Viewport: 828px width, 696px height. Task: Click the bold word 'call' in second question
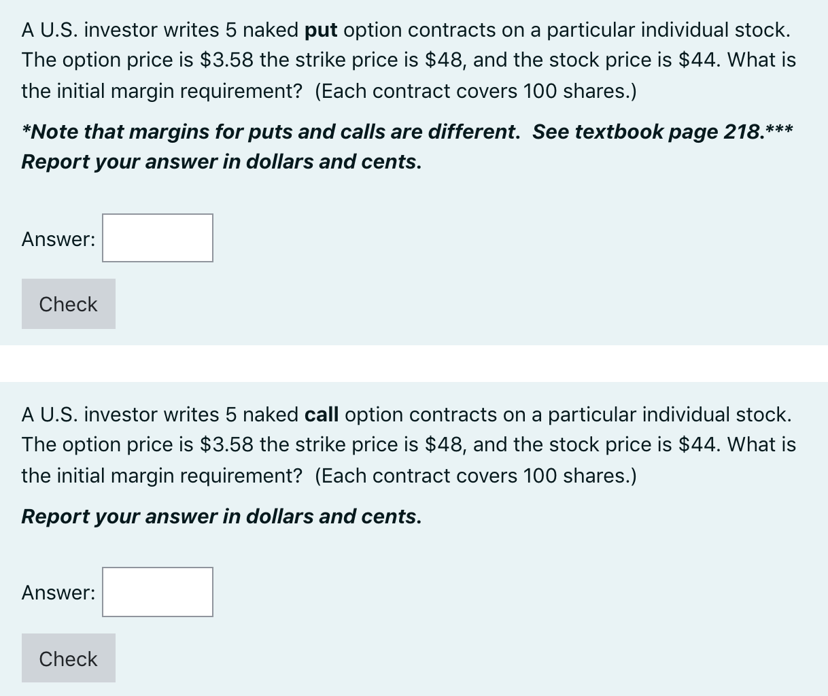[x=322, y=415]
